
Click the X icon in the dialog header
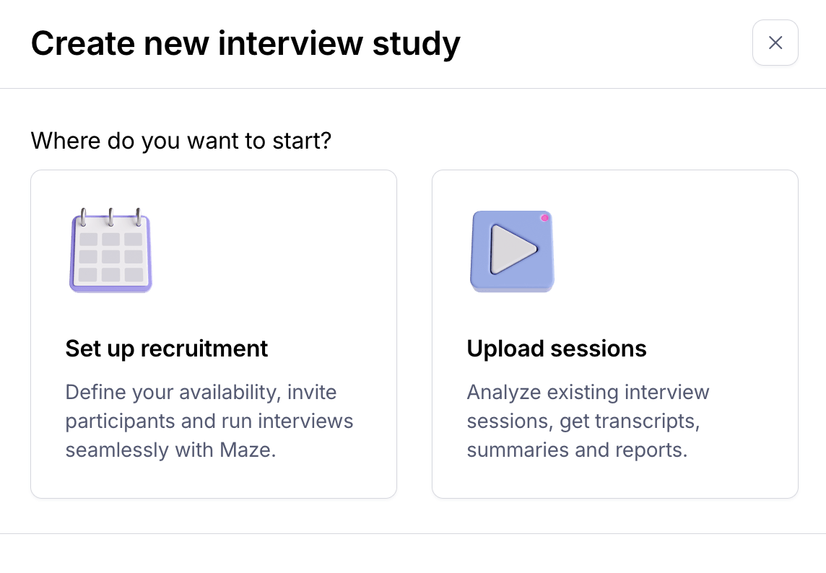coord(775,43)
